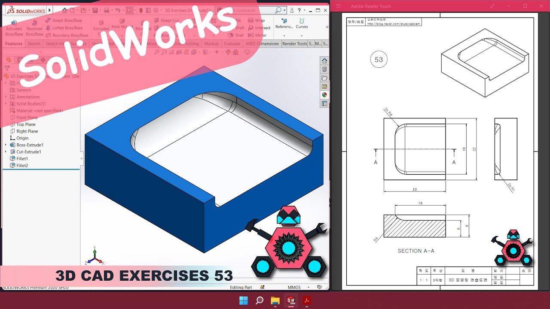Switch to the Markup tab
This screenshot has height=309, width=550.
tap(211, 44)
